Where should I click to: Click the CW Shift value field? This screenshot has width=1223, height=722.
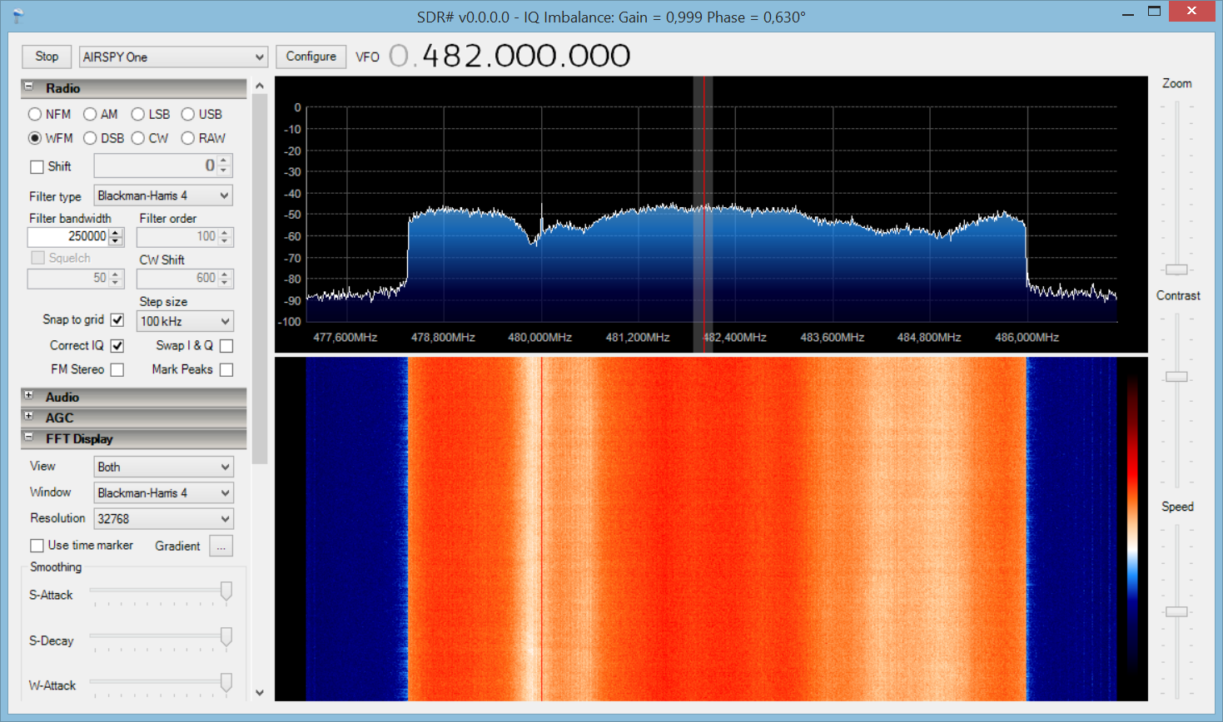click(177, 278)
